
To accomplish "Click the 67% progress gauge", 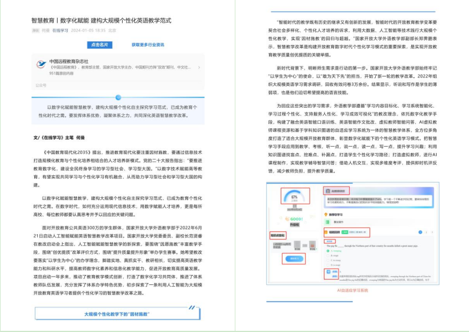I will [294, 197].
